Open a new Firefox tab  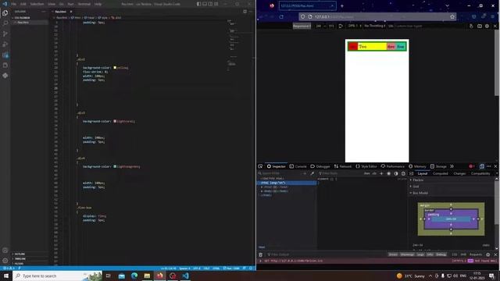(342, 5)
